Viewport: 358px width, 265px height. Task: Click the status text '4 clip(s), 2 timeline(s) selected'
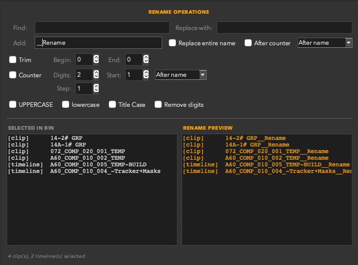47,256
